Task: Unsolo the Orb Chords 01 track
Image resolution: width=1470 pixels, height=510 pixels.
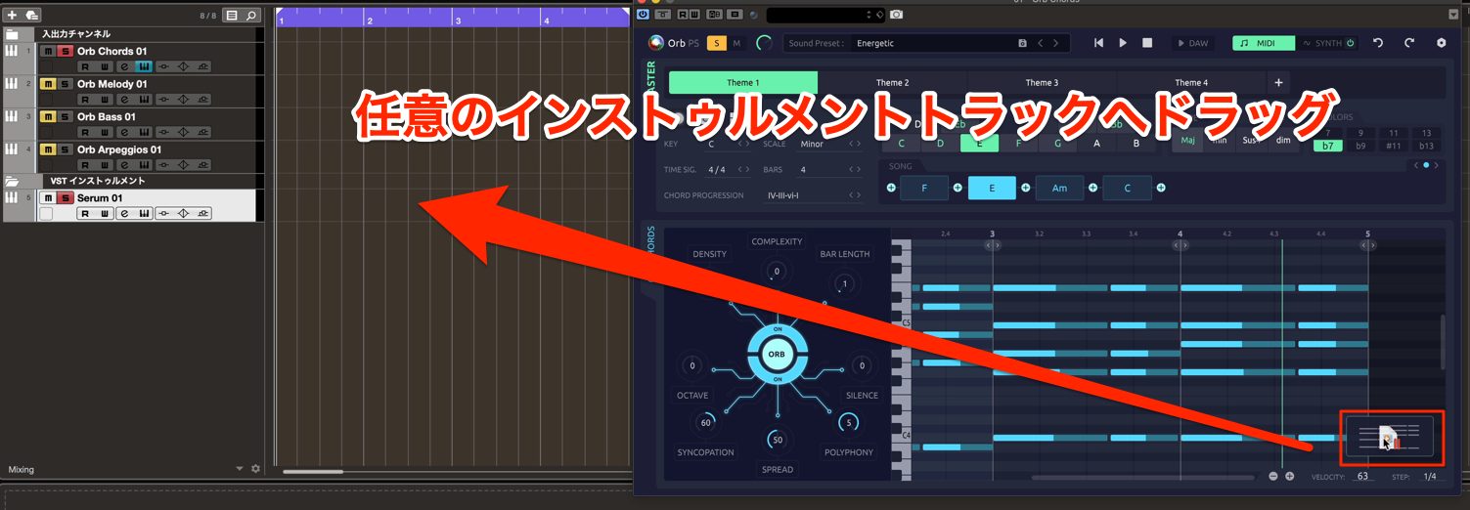Action: pos(65,51)
